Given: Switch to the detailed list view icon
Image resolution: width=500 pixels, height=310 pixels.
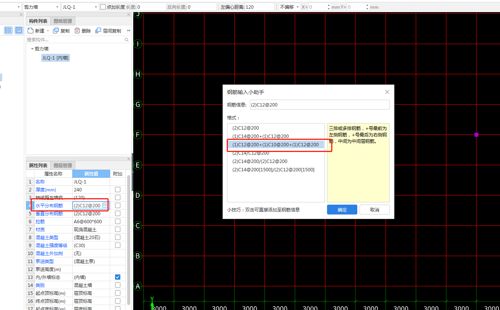Looking at the screenshot, I should [19, 30].
